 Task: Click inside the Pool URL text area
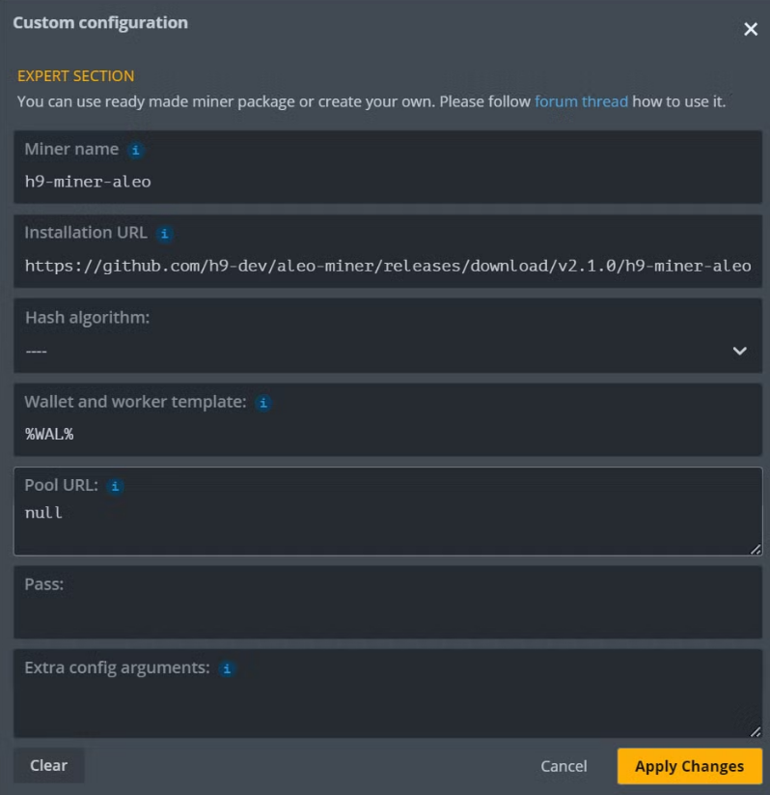pyautogui.click(x=387, y=522)
